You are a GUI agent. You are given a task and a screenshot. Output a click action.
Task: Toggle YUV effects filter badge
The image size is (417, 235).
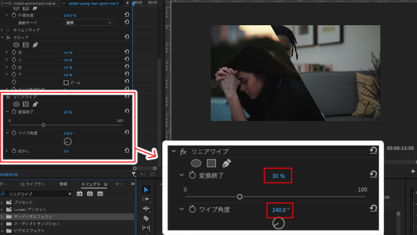[100, 194]
